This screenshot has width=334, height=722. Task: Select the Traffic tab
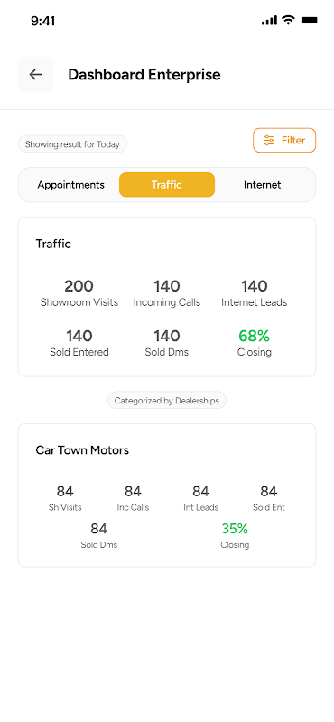pyautogui.click(x=167, y=185)
